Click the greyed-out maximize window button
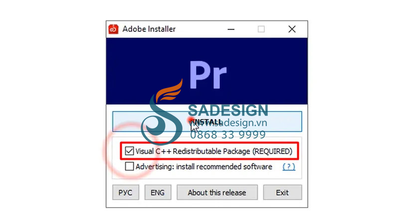Image resolution: width=409 pixels, height=224 pixels. [x=261, y=29]
